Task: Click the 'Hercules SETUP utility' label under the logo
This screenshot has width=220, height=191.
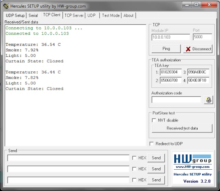Action: tap(192, 174)
